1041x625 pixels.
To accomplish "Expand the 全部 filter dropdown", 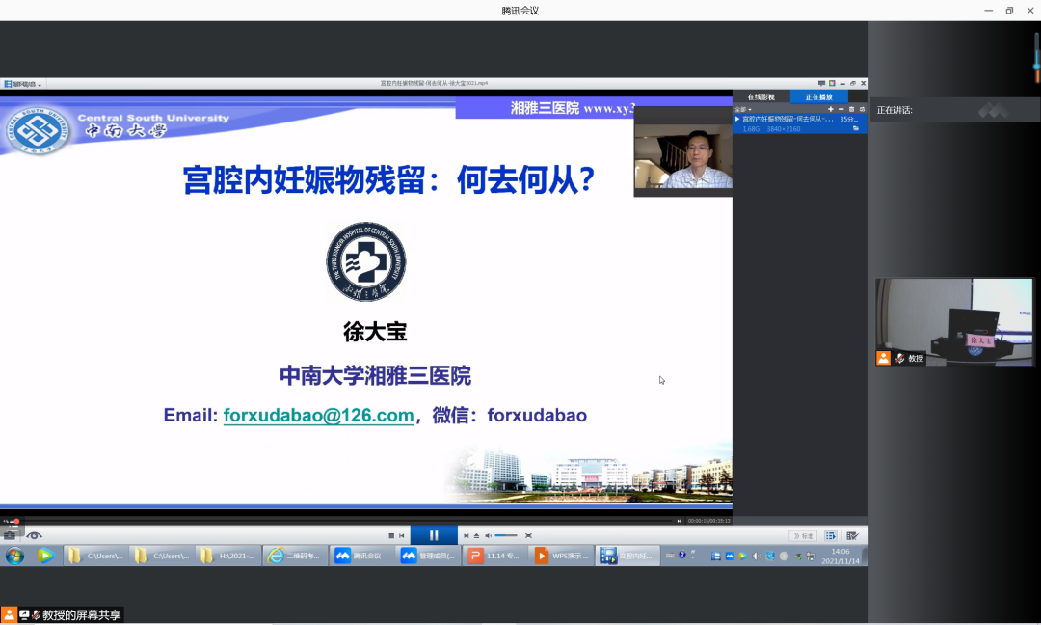I will 743,110.
